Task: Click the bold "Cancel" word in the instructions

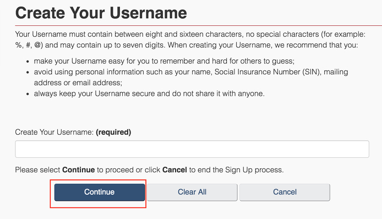Action: [174, 170]
